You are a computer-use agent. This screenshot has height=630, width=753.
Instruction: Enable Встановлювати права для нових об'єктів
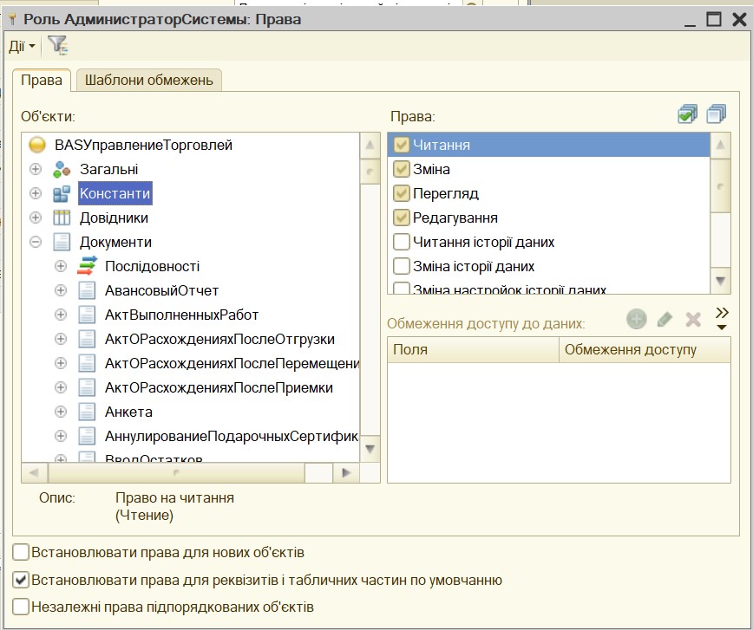(x=21, y=552)
